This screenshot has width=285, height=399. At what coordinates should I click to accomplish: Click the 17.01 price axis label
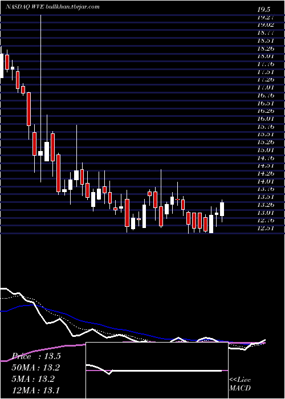click(266, 87)
